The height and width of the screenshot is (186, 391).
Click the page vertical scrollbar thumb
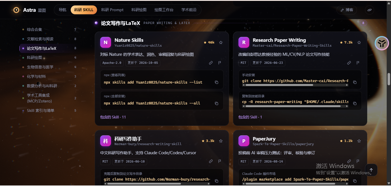click(389, 79)
